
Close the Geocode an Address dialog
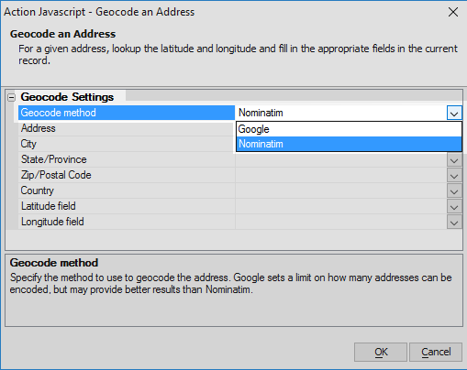pos(453,12)
